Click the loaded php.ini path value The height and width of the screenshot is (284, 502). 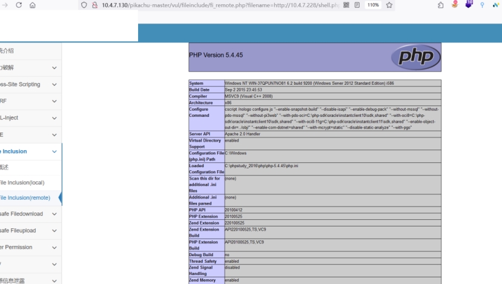(x=261, y=165)
